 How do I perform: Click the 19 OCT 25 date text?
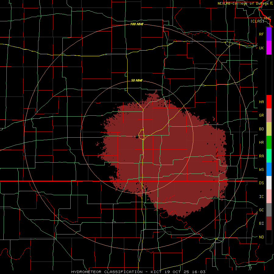click(178, 272)
